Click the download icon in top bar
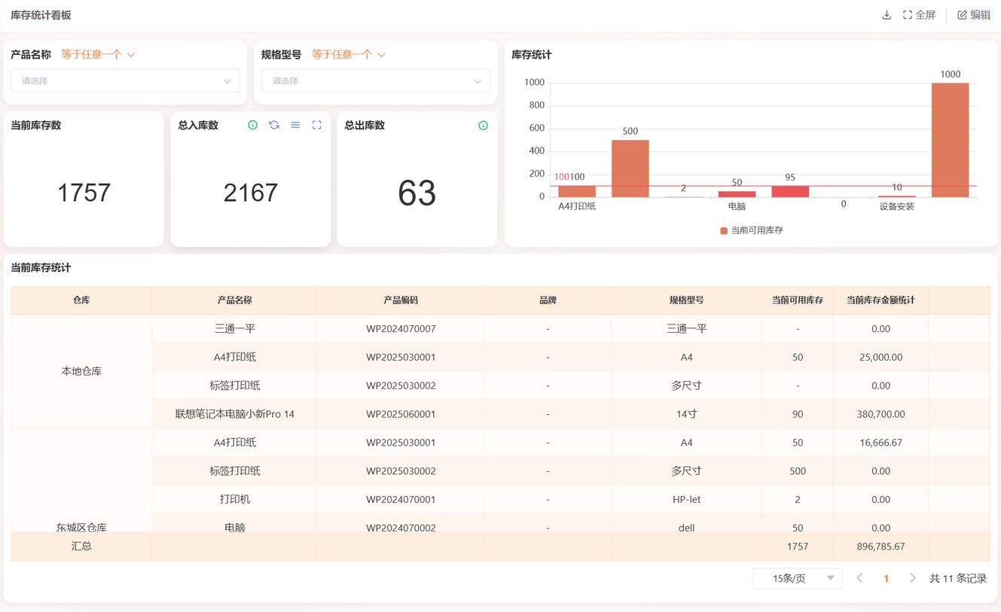Image resolution: width=1001 pixels, height=612 pixels. point(887,15)
